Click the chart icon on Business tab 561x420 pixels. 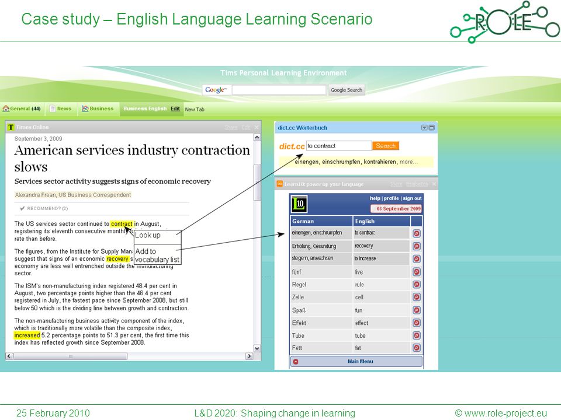coord(85,108)
